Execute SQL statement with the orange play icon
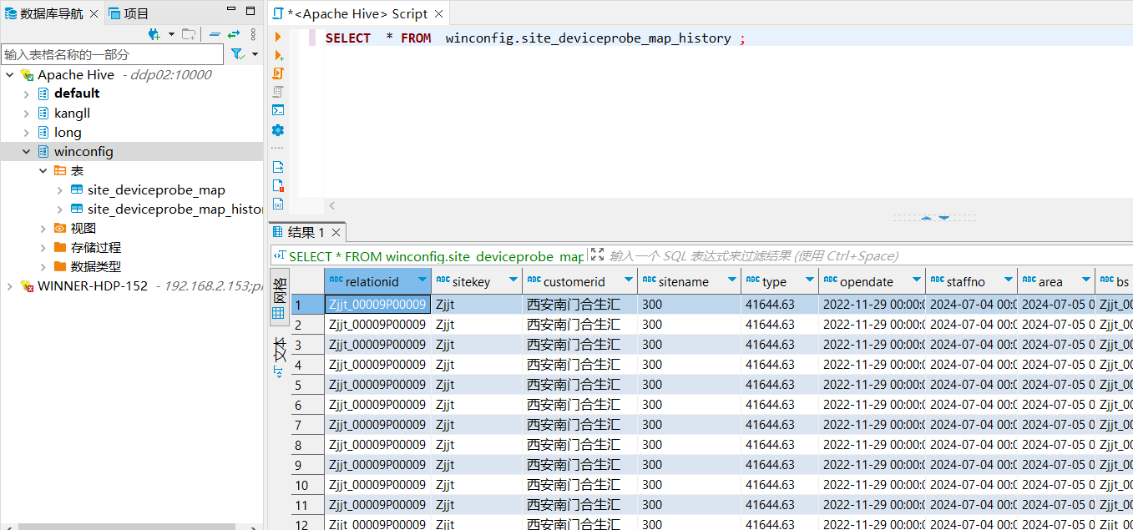Image resolution: width=1133 pixels, height=530 pixels. pyautogui.click(x=278, y=37)
